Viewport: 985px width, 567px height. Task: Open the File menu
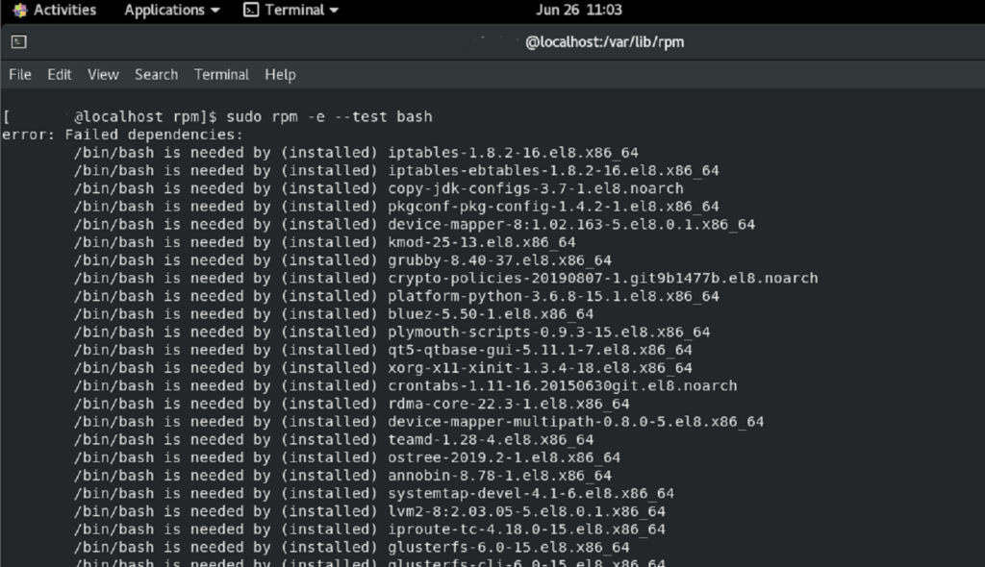[x=20, y=74]
